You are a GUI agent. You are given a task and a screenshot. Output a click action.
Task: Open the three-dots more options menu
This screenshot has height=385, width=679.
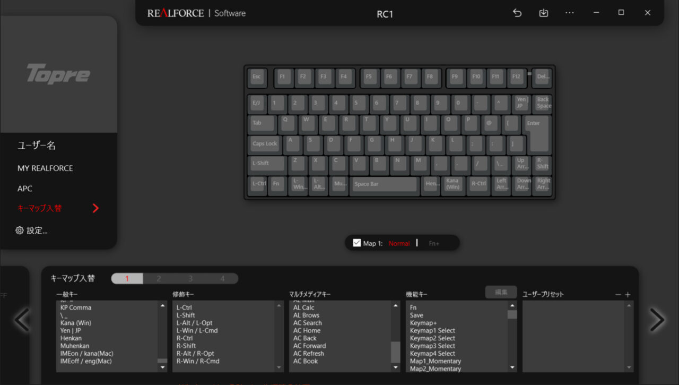(x=569, y=13)
